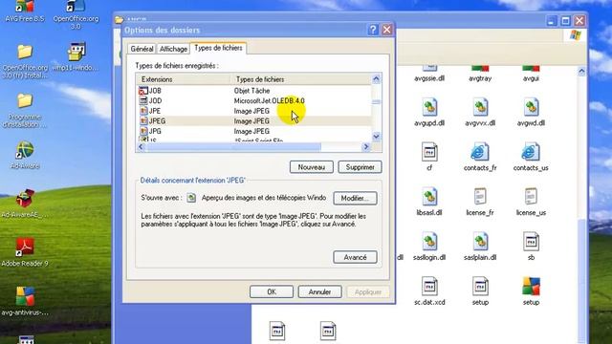Select sasllogin.dll in the Explorer window
Viewport: 612px width, 344px height.
(429, 247)
